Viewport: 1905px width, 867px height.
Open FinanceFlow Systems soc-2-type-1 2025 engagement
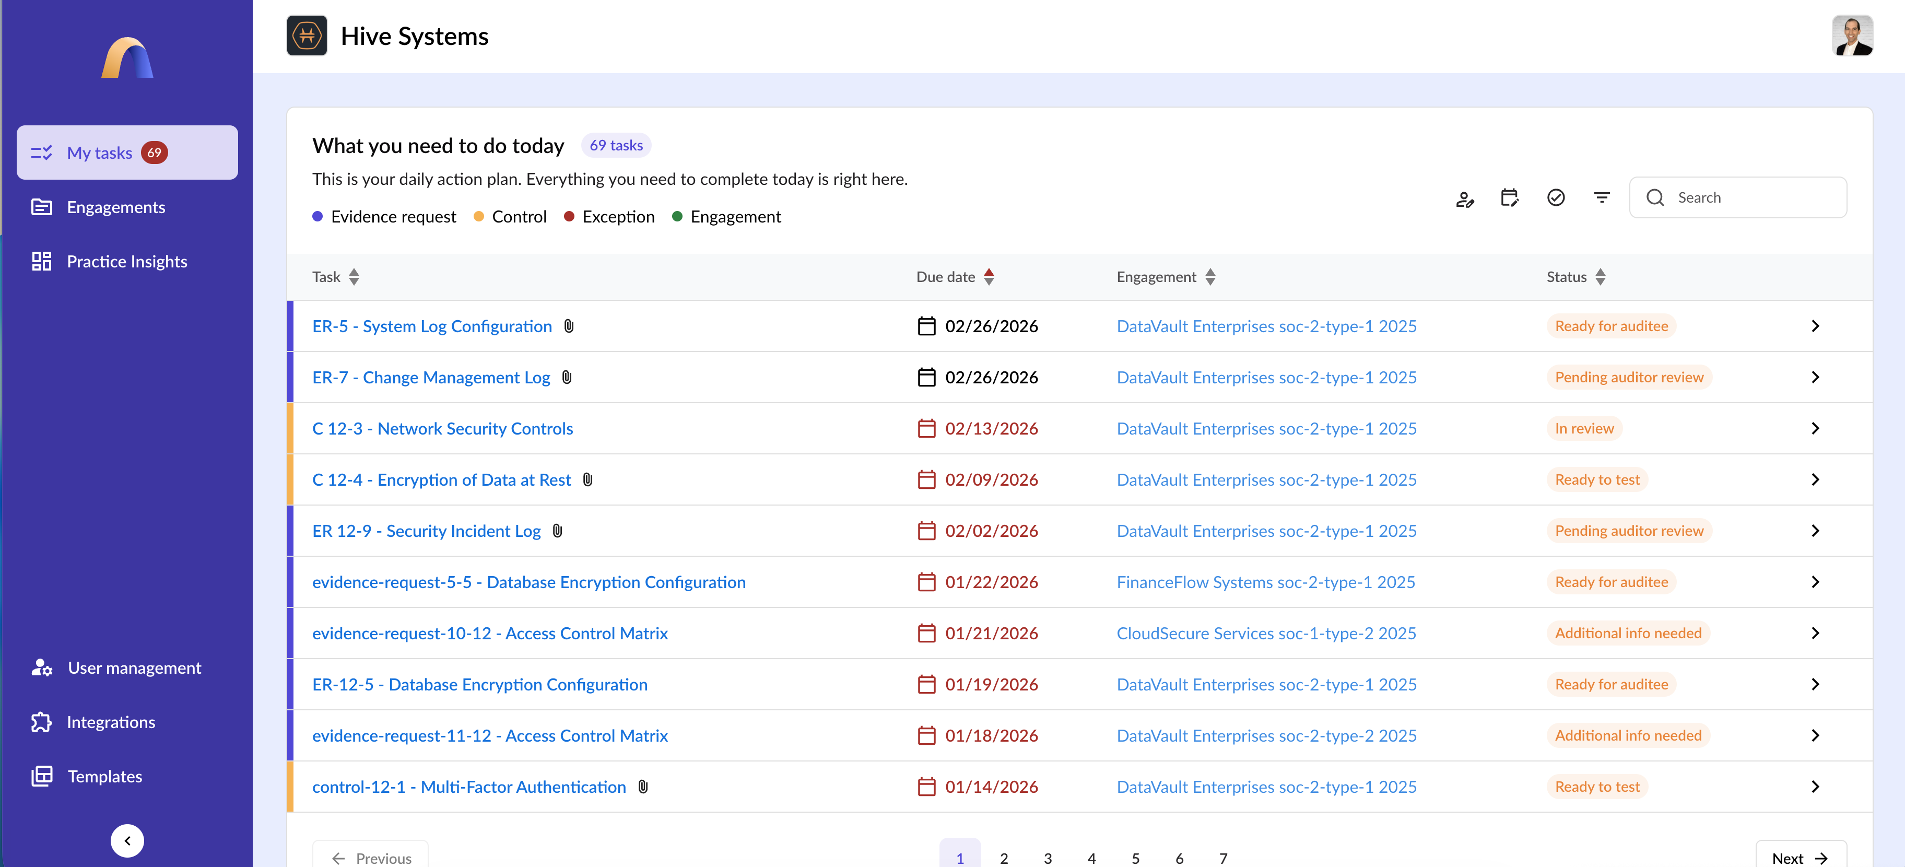[1265, 582]
